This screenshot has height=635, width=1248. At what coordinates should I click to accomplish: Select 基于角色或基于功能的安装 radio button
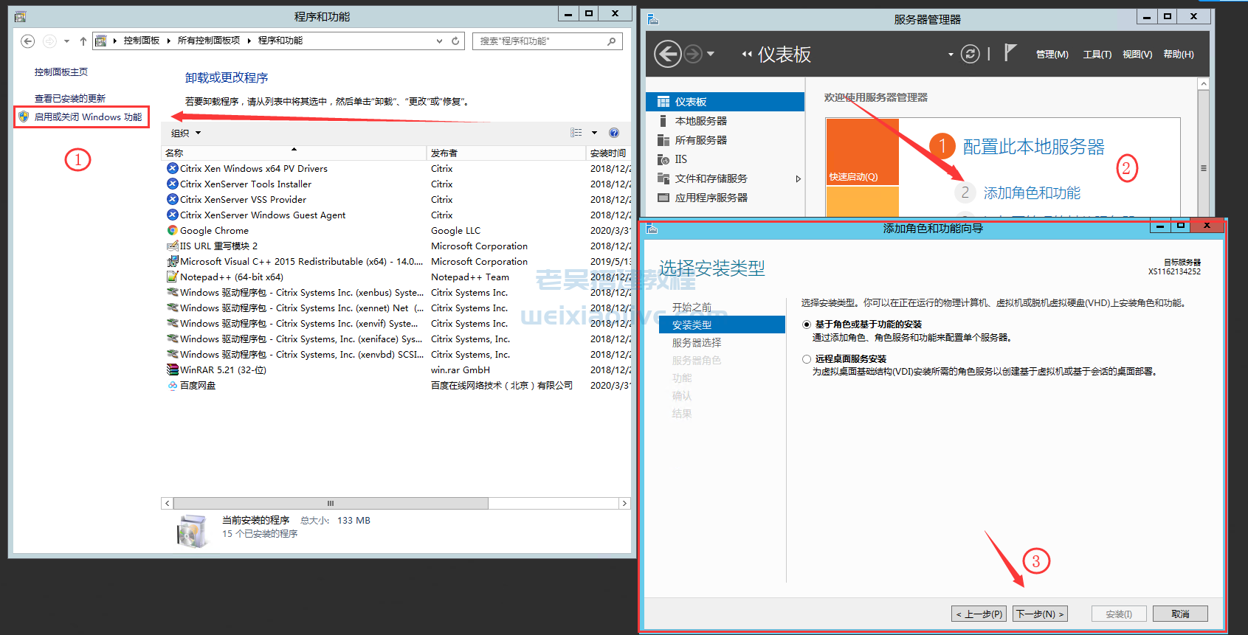[807, 325]
